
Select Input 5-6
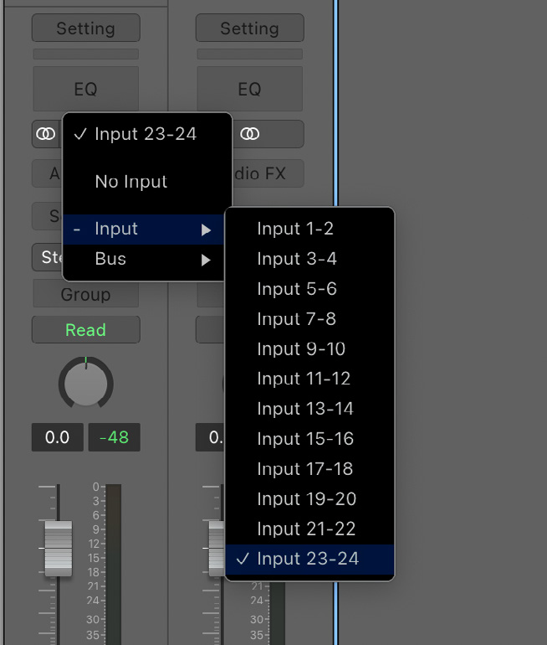pos(309,289)
